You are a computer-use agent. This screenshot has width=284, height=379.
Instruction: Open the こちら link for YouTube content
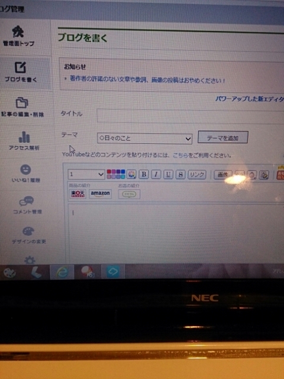pyautogui.click(x=180, y=155)
